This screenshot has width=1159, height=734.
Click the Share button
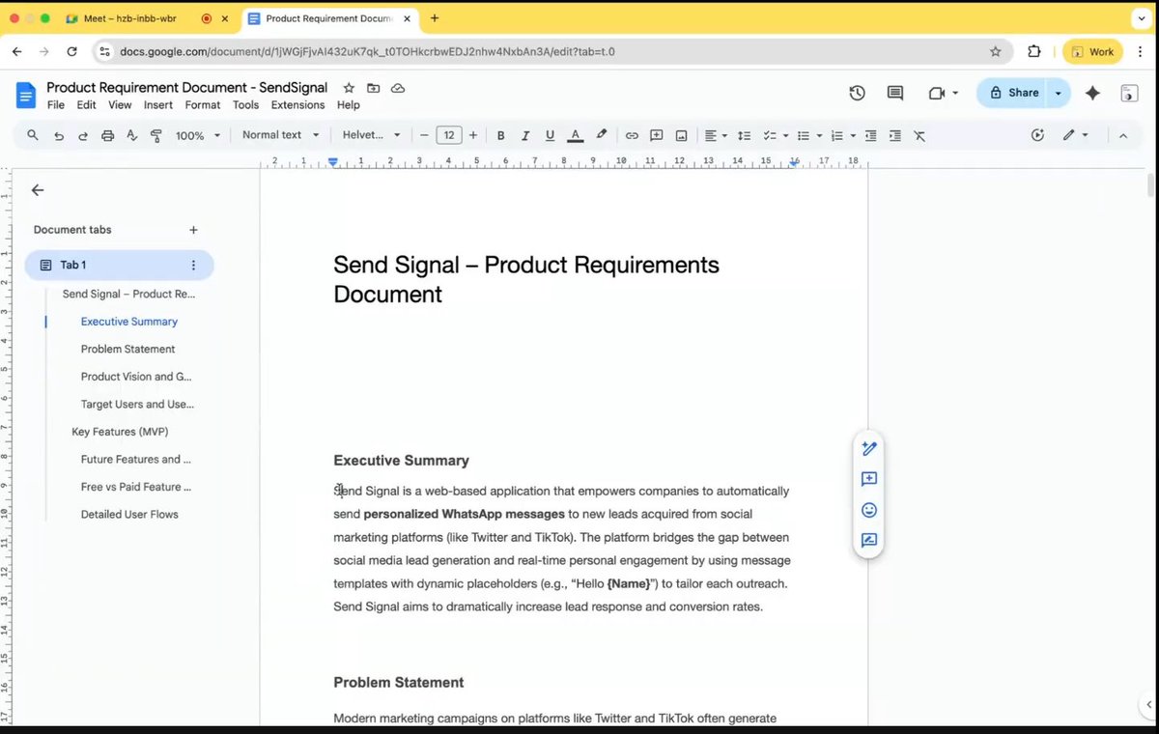pos(1013,93)
